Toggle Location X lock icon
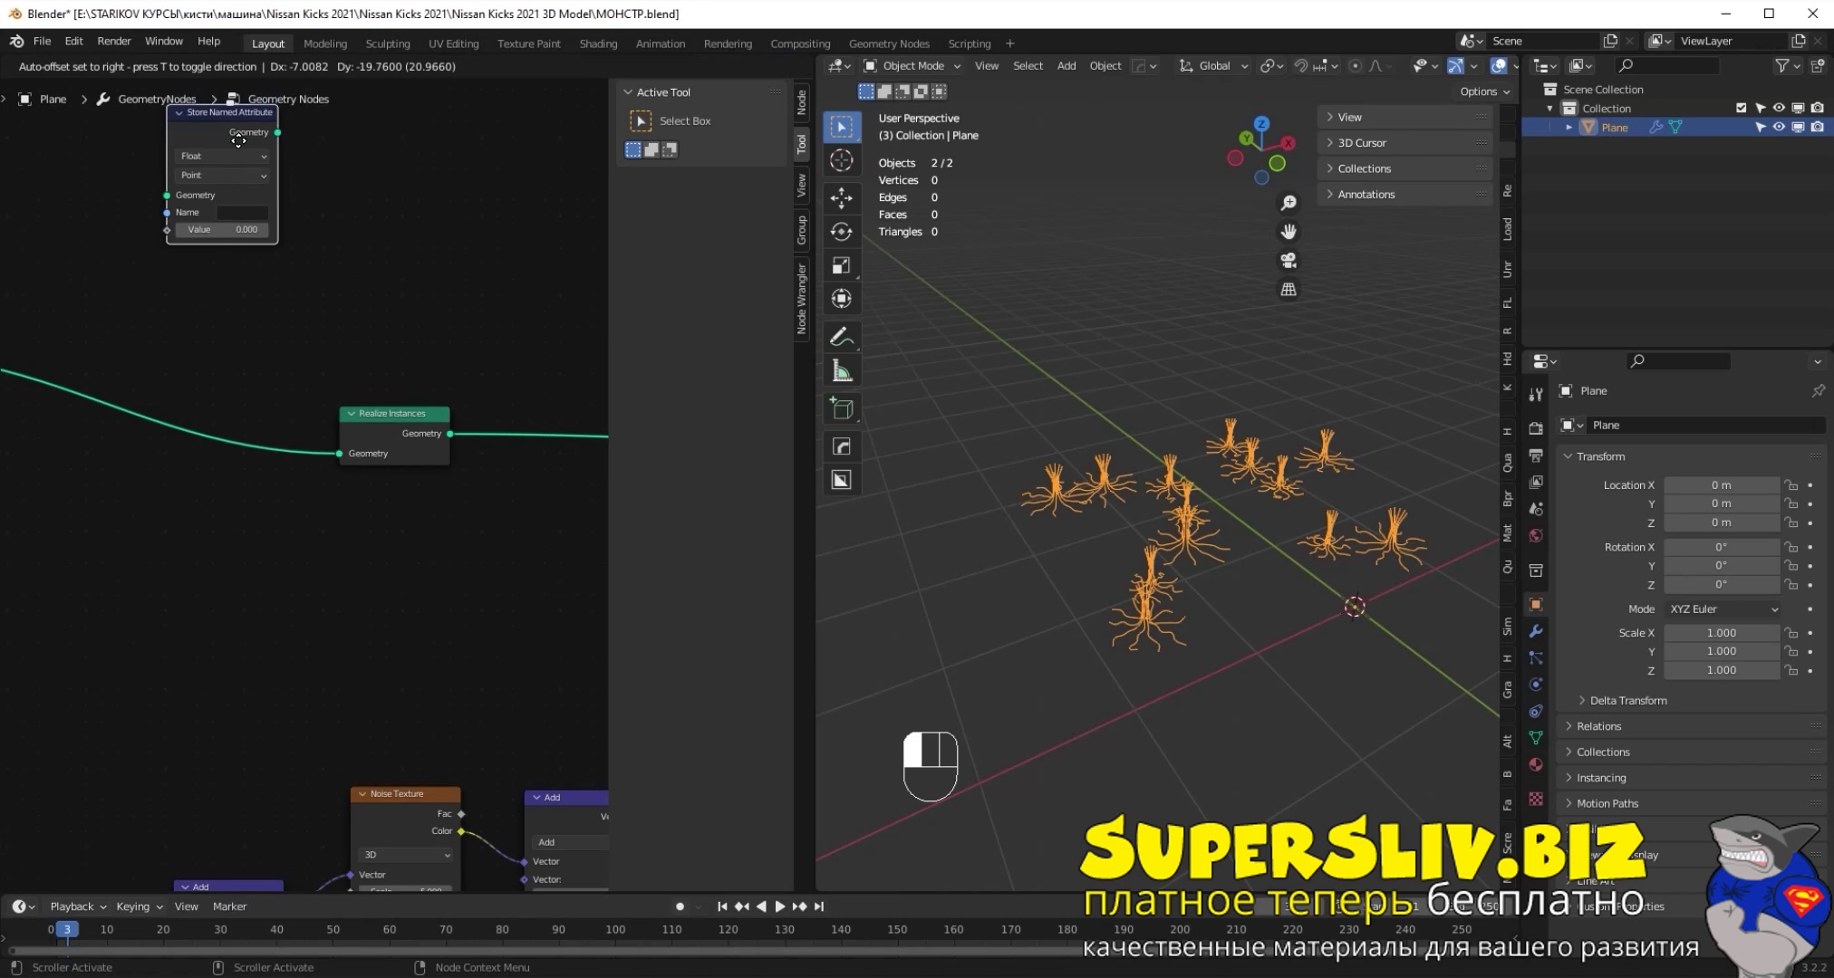Viewport: 1834px width, 978px height. click(1791, 485)
